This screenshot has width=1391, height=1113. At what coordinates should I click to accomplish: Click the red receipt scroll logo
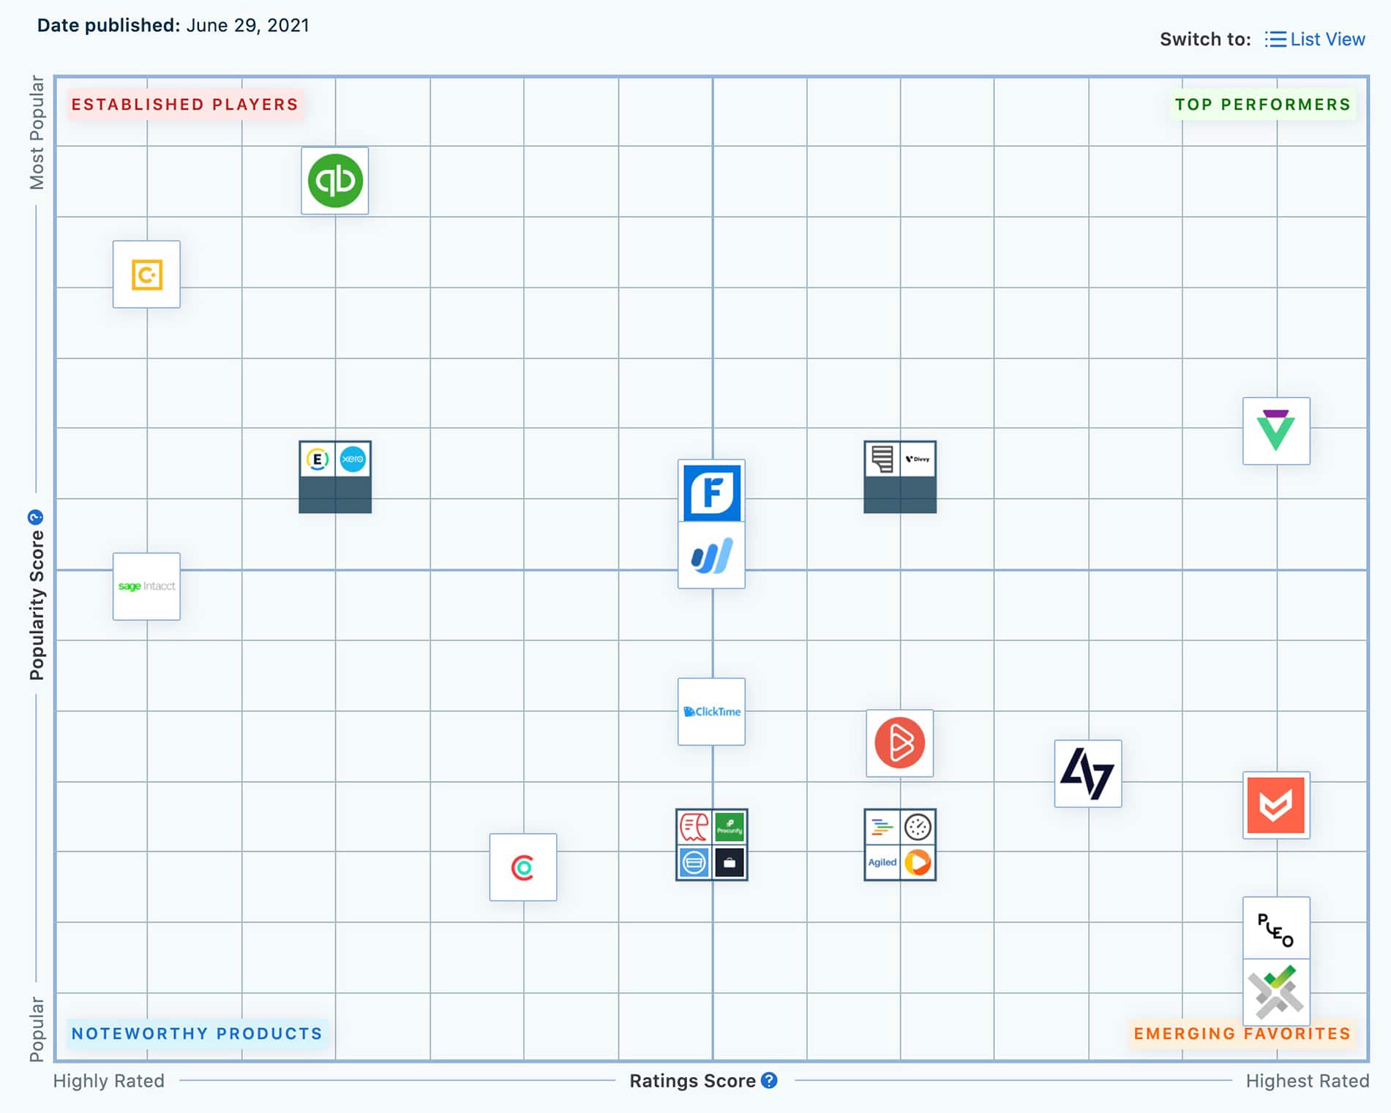[694, 828]
